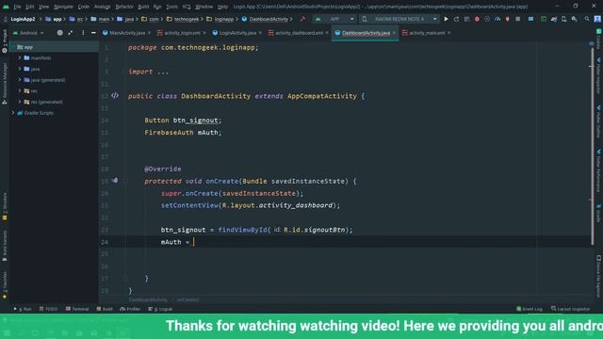Screen dimensions: 603x339
Task: Open the File menu
Action: tap(17, 7)
